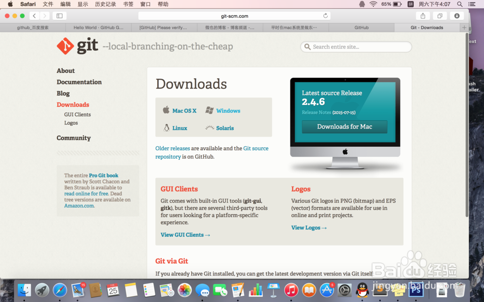Open the Safari downloads list
The image size is (484, 302).
click(x=457, y=16)
